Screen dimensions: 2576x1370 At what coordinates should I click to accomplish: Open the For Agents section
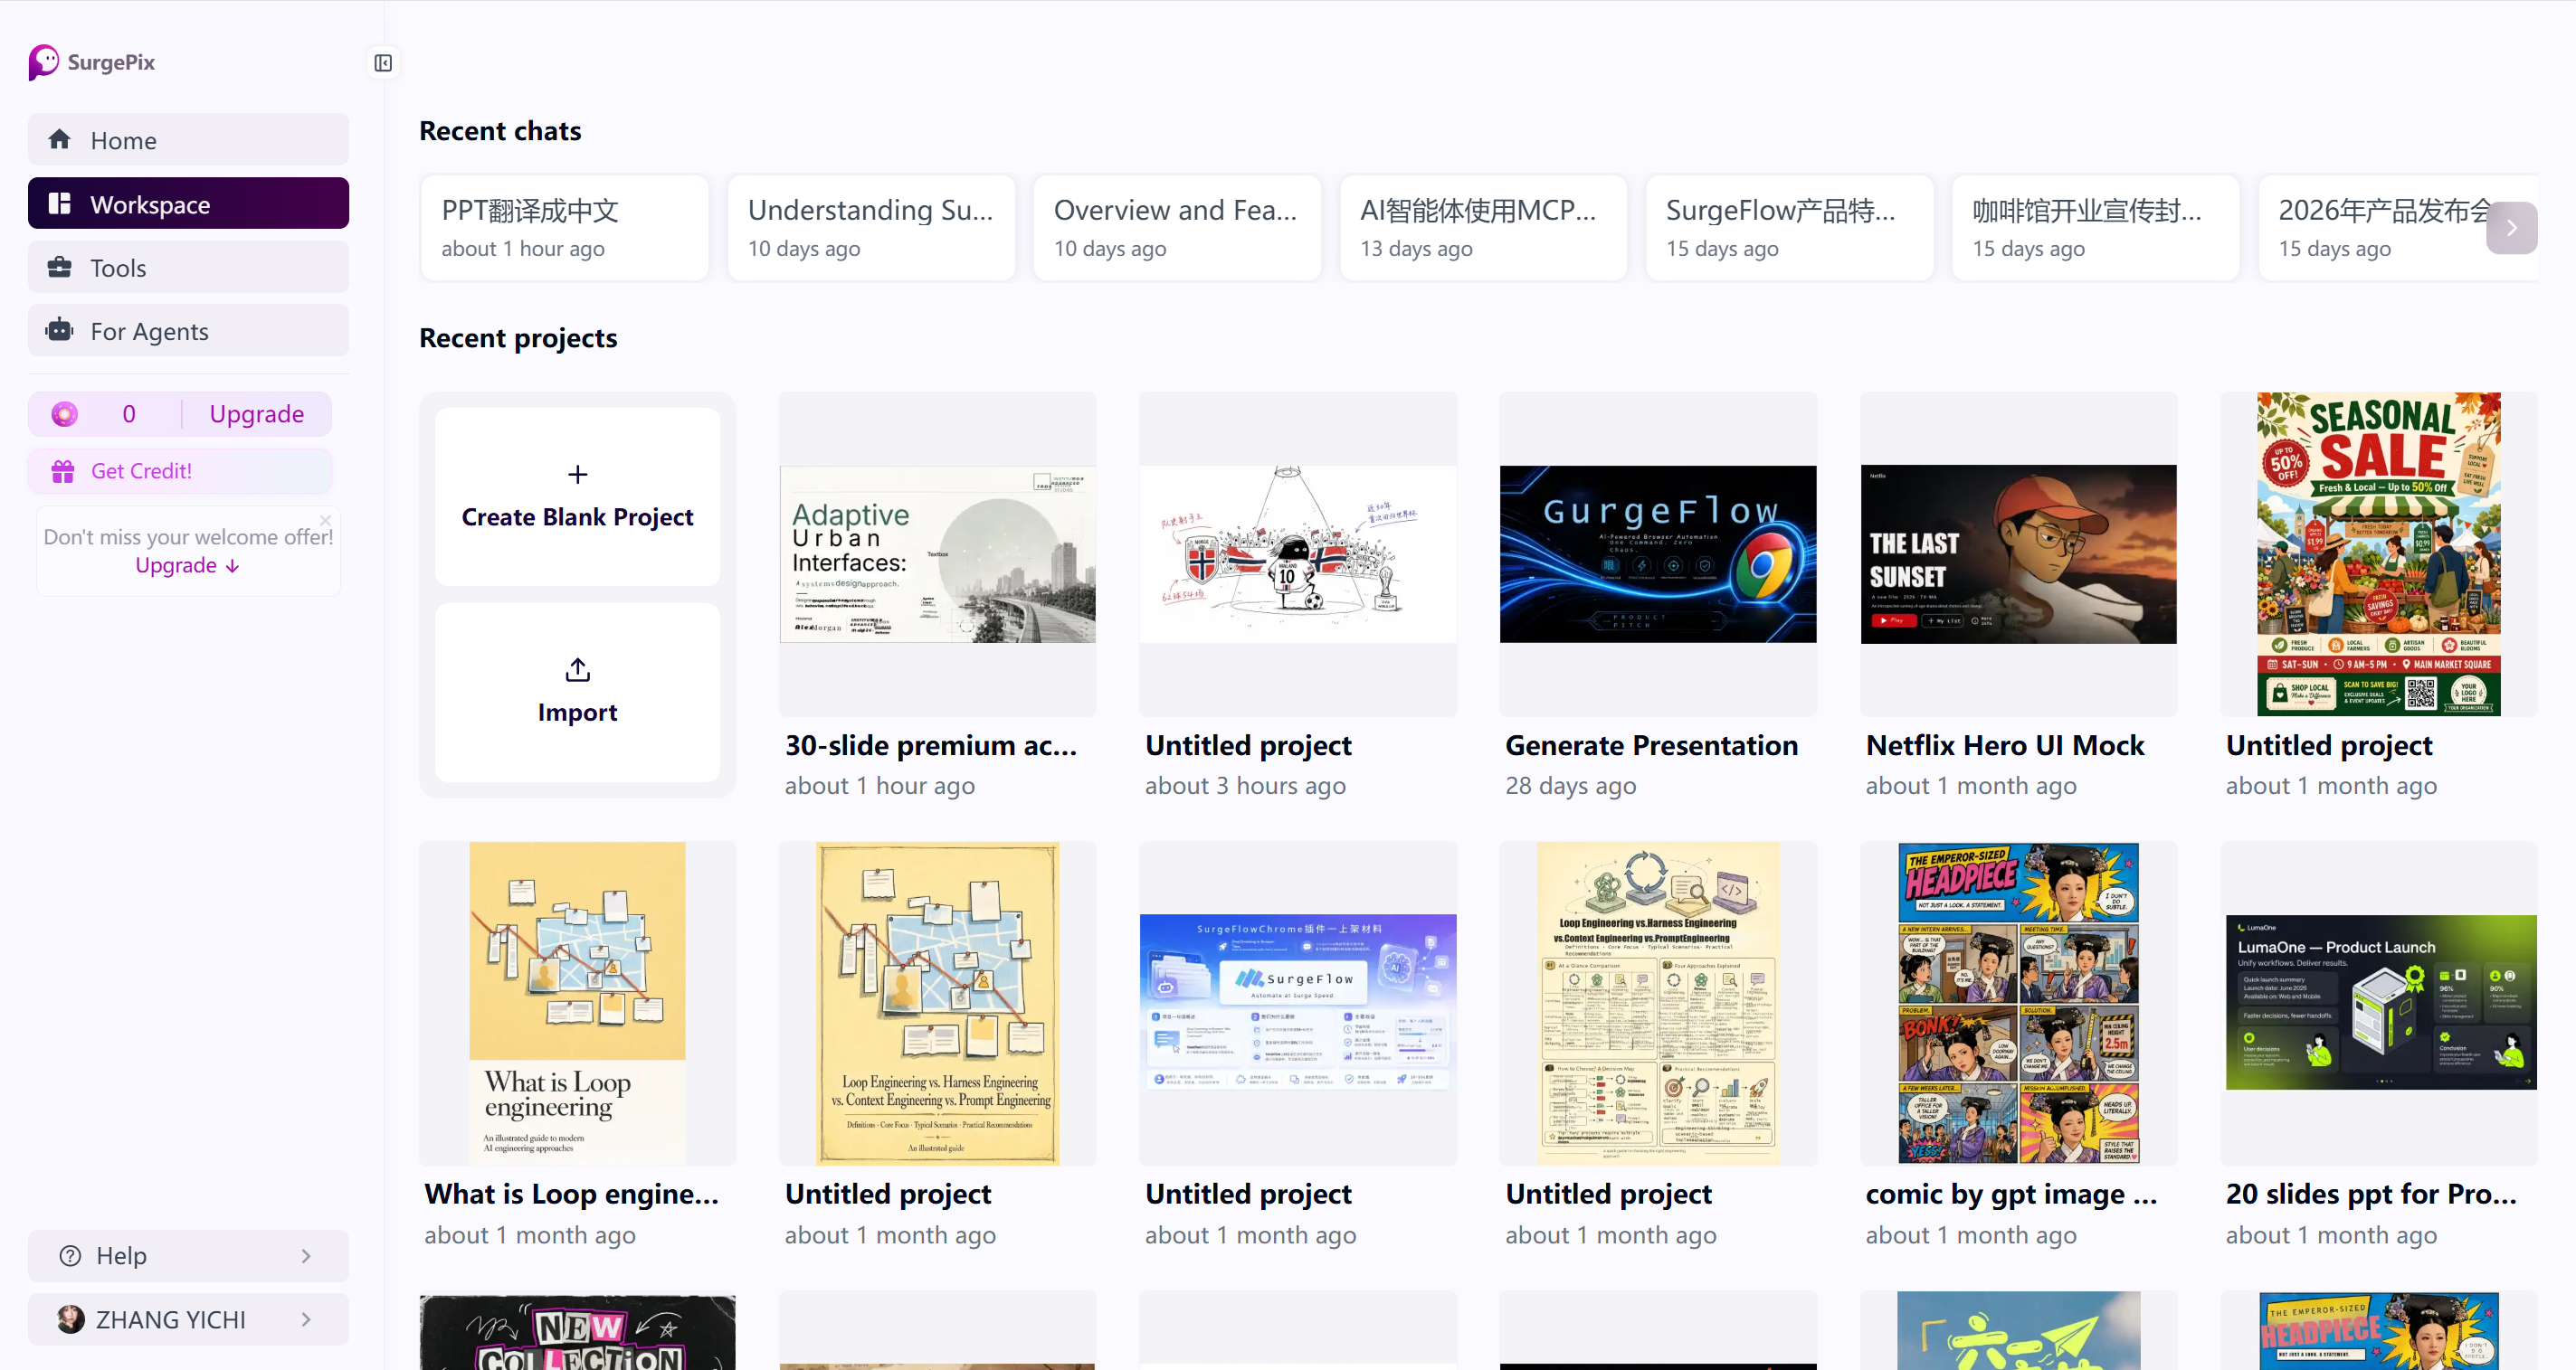click(x=188, y=330)
